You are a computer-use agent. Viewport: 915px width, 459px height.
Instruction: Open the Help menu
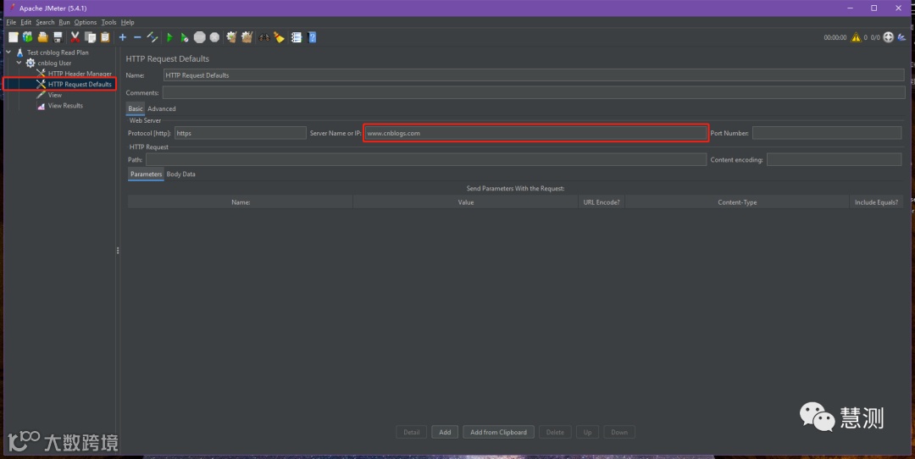click(x=127, y=22)
